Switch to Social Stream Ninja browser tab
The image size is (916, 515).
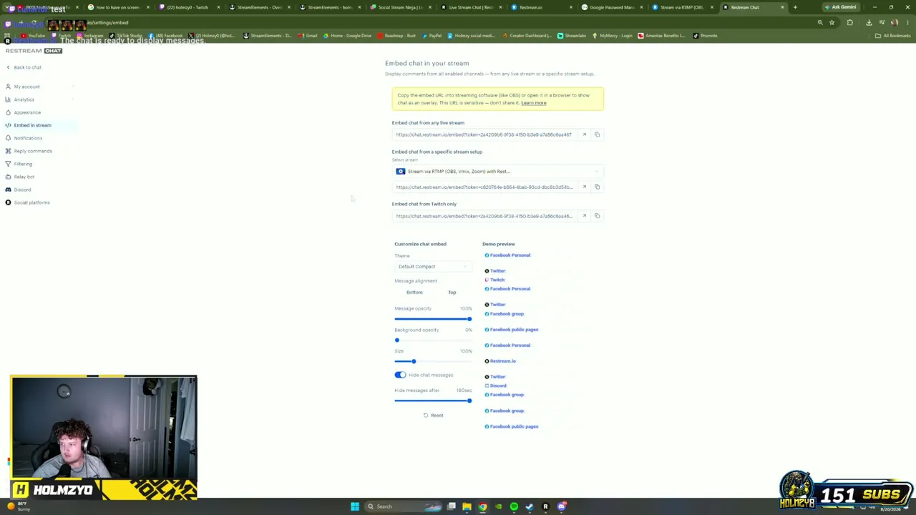tap(401, 7)
